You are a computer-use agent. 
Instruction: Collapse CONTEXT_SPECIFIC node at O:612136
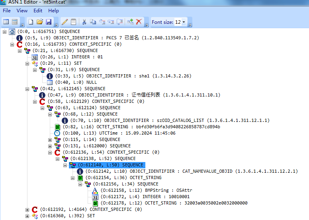click(x=50, y=152)
